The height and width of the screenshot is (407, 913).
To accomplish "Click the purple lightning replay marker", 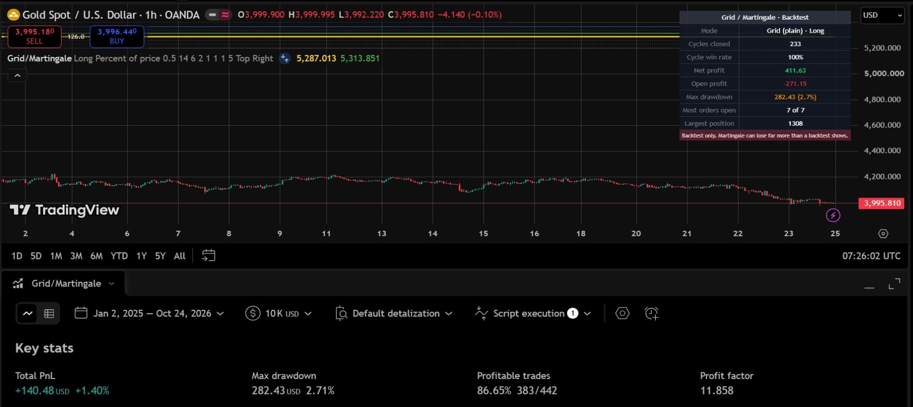I will pos(833,215).
